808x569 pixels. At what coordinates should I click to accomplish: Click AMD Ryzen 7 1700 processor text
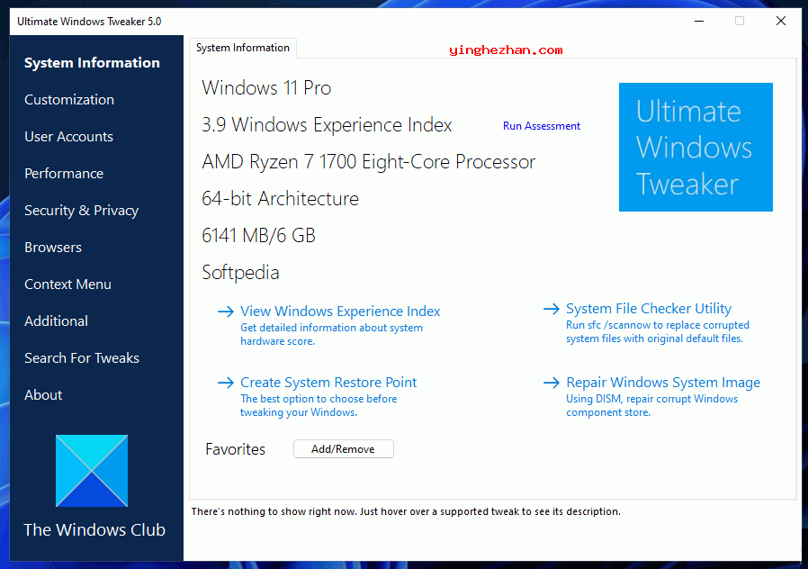click(368, 162)
